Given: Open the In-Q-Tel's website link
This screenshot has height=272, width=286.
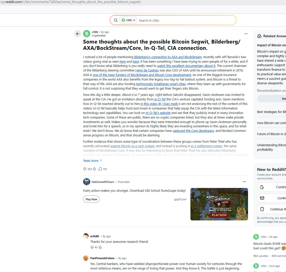Looking at the screenshot, I should tap(158, 113).
